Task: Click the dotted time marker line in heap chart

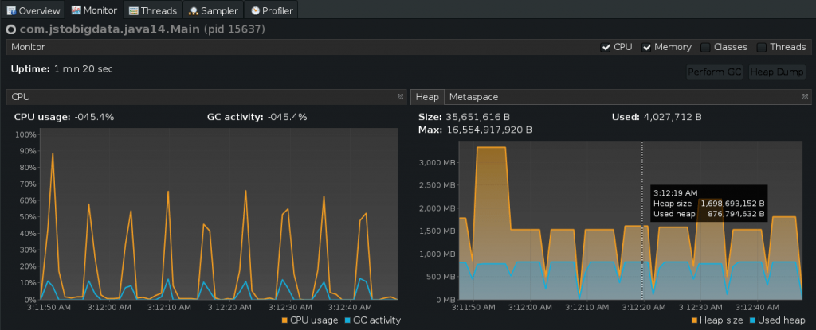Action: click(642, 220)
